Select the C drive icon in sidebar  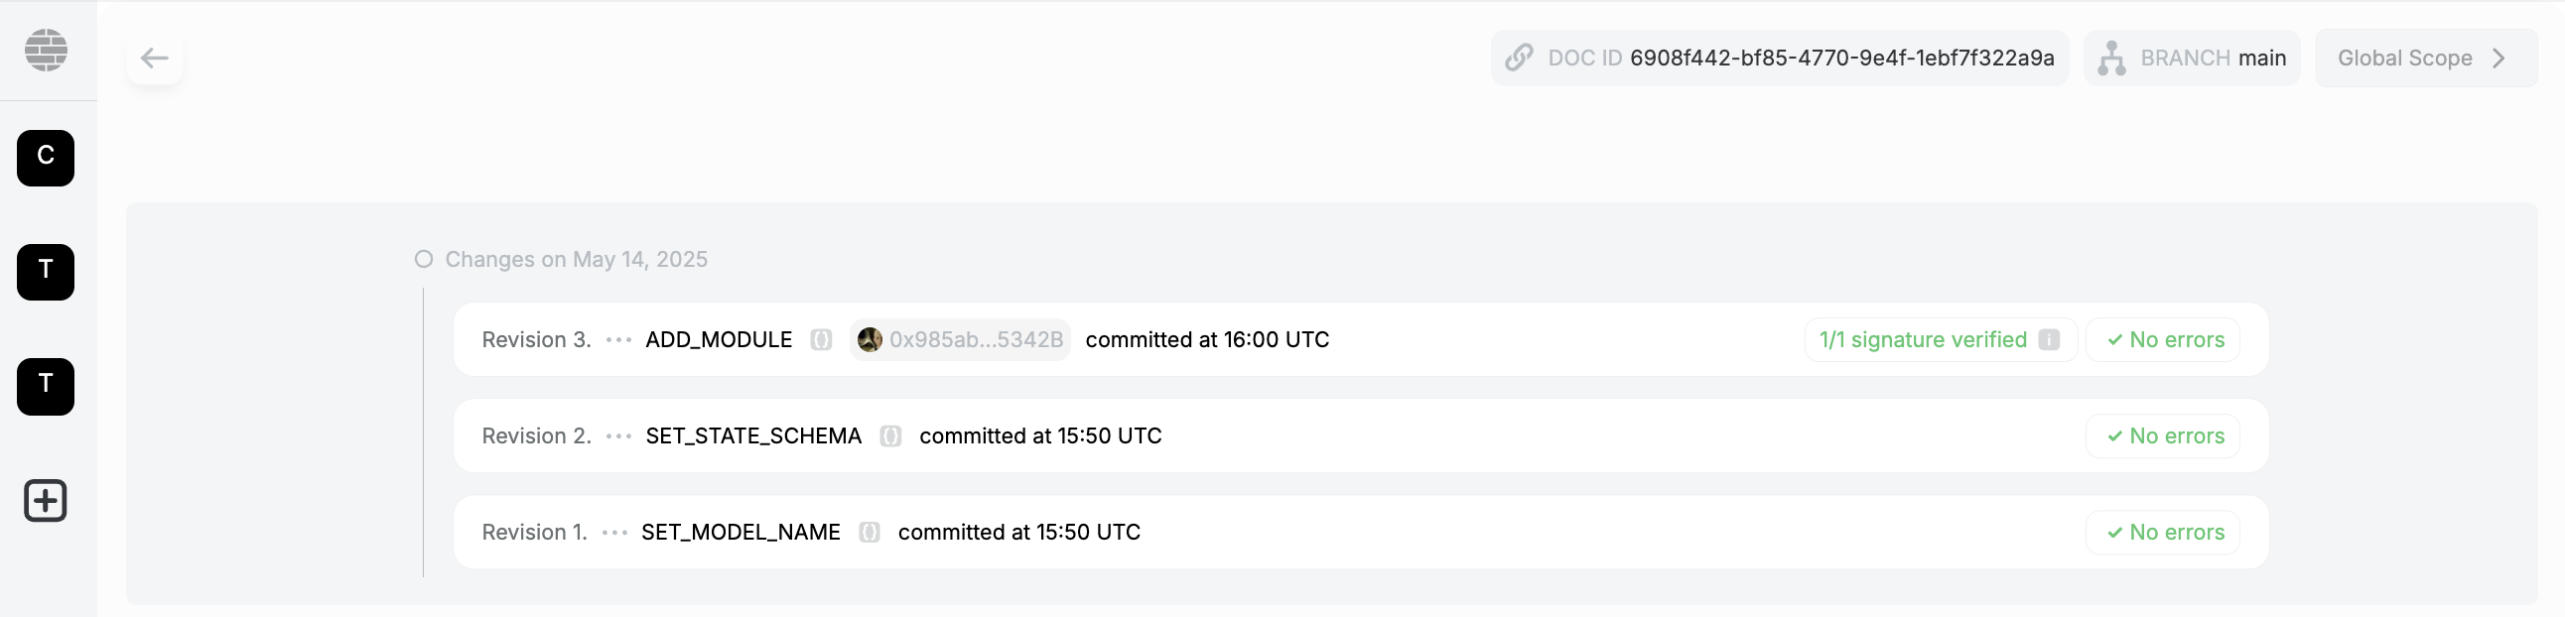(x=46, y=158)
